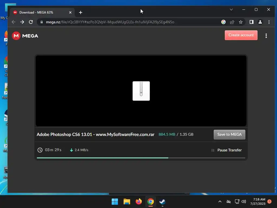Viewport: 277px width, 208px height.
Task: Go forward in browser history
Action: (x=22, y=22)
